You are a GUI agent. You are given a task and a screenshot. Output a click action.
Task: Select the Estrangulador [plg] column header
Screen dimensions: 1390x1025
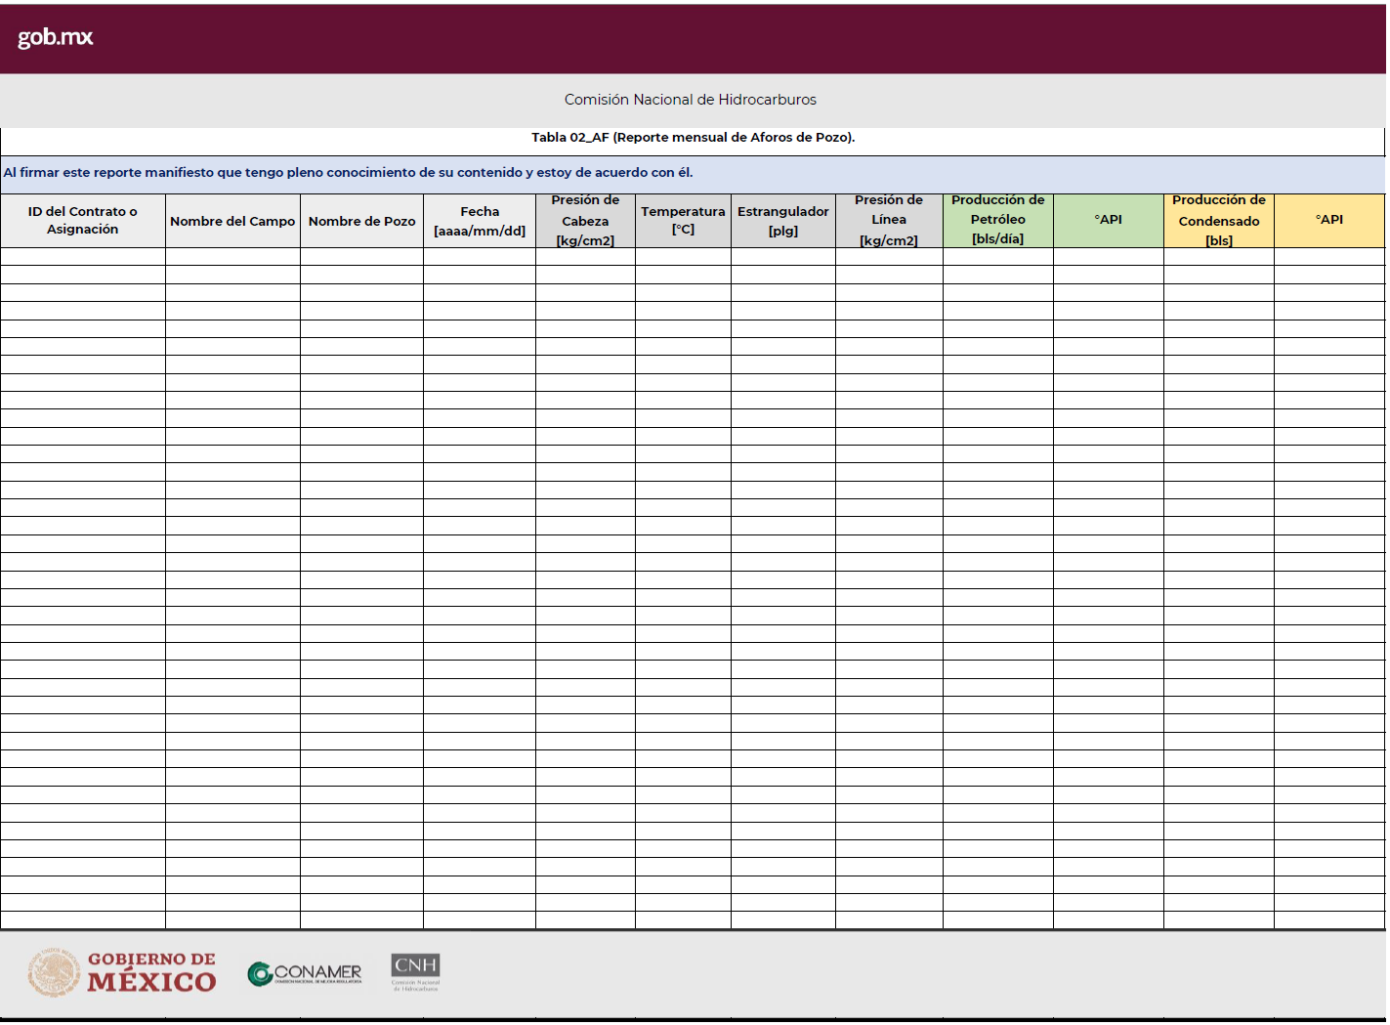click(783, 221)
